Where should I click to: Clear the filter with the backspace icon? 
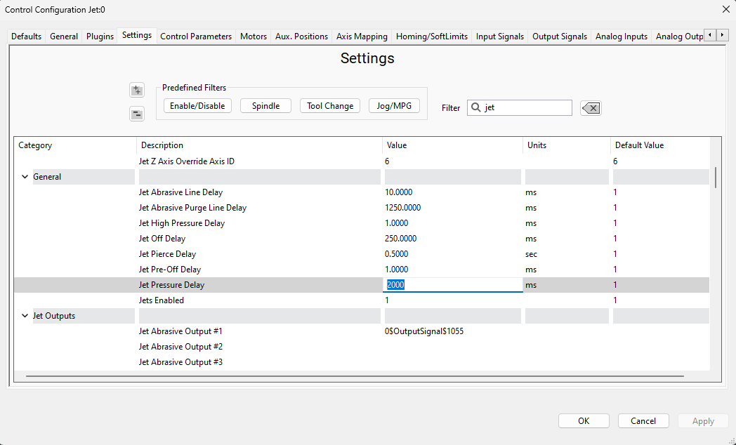click(591, 107)
